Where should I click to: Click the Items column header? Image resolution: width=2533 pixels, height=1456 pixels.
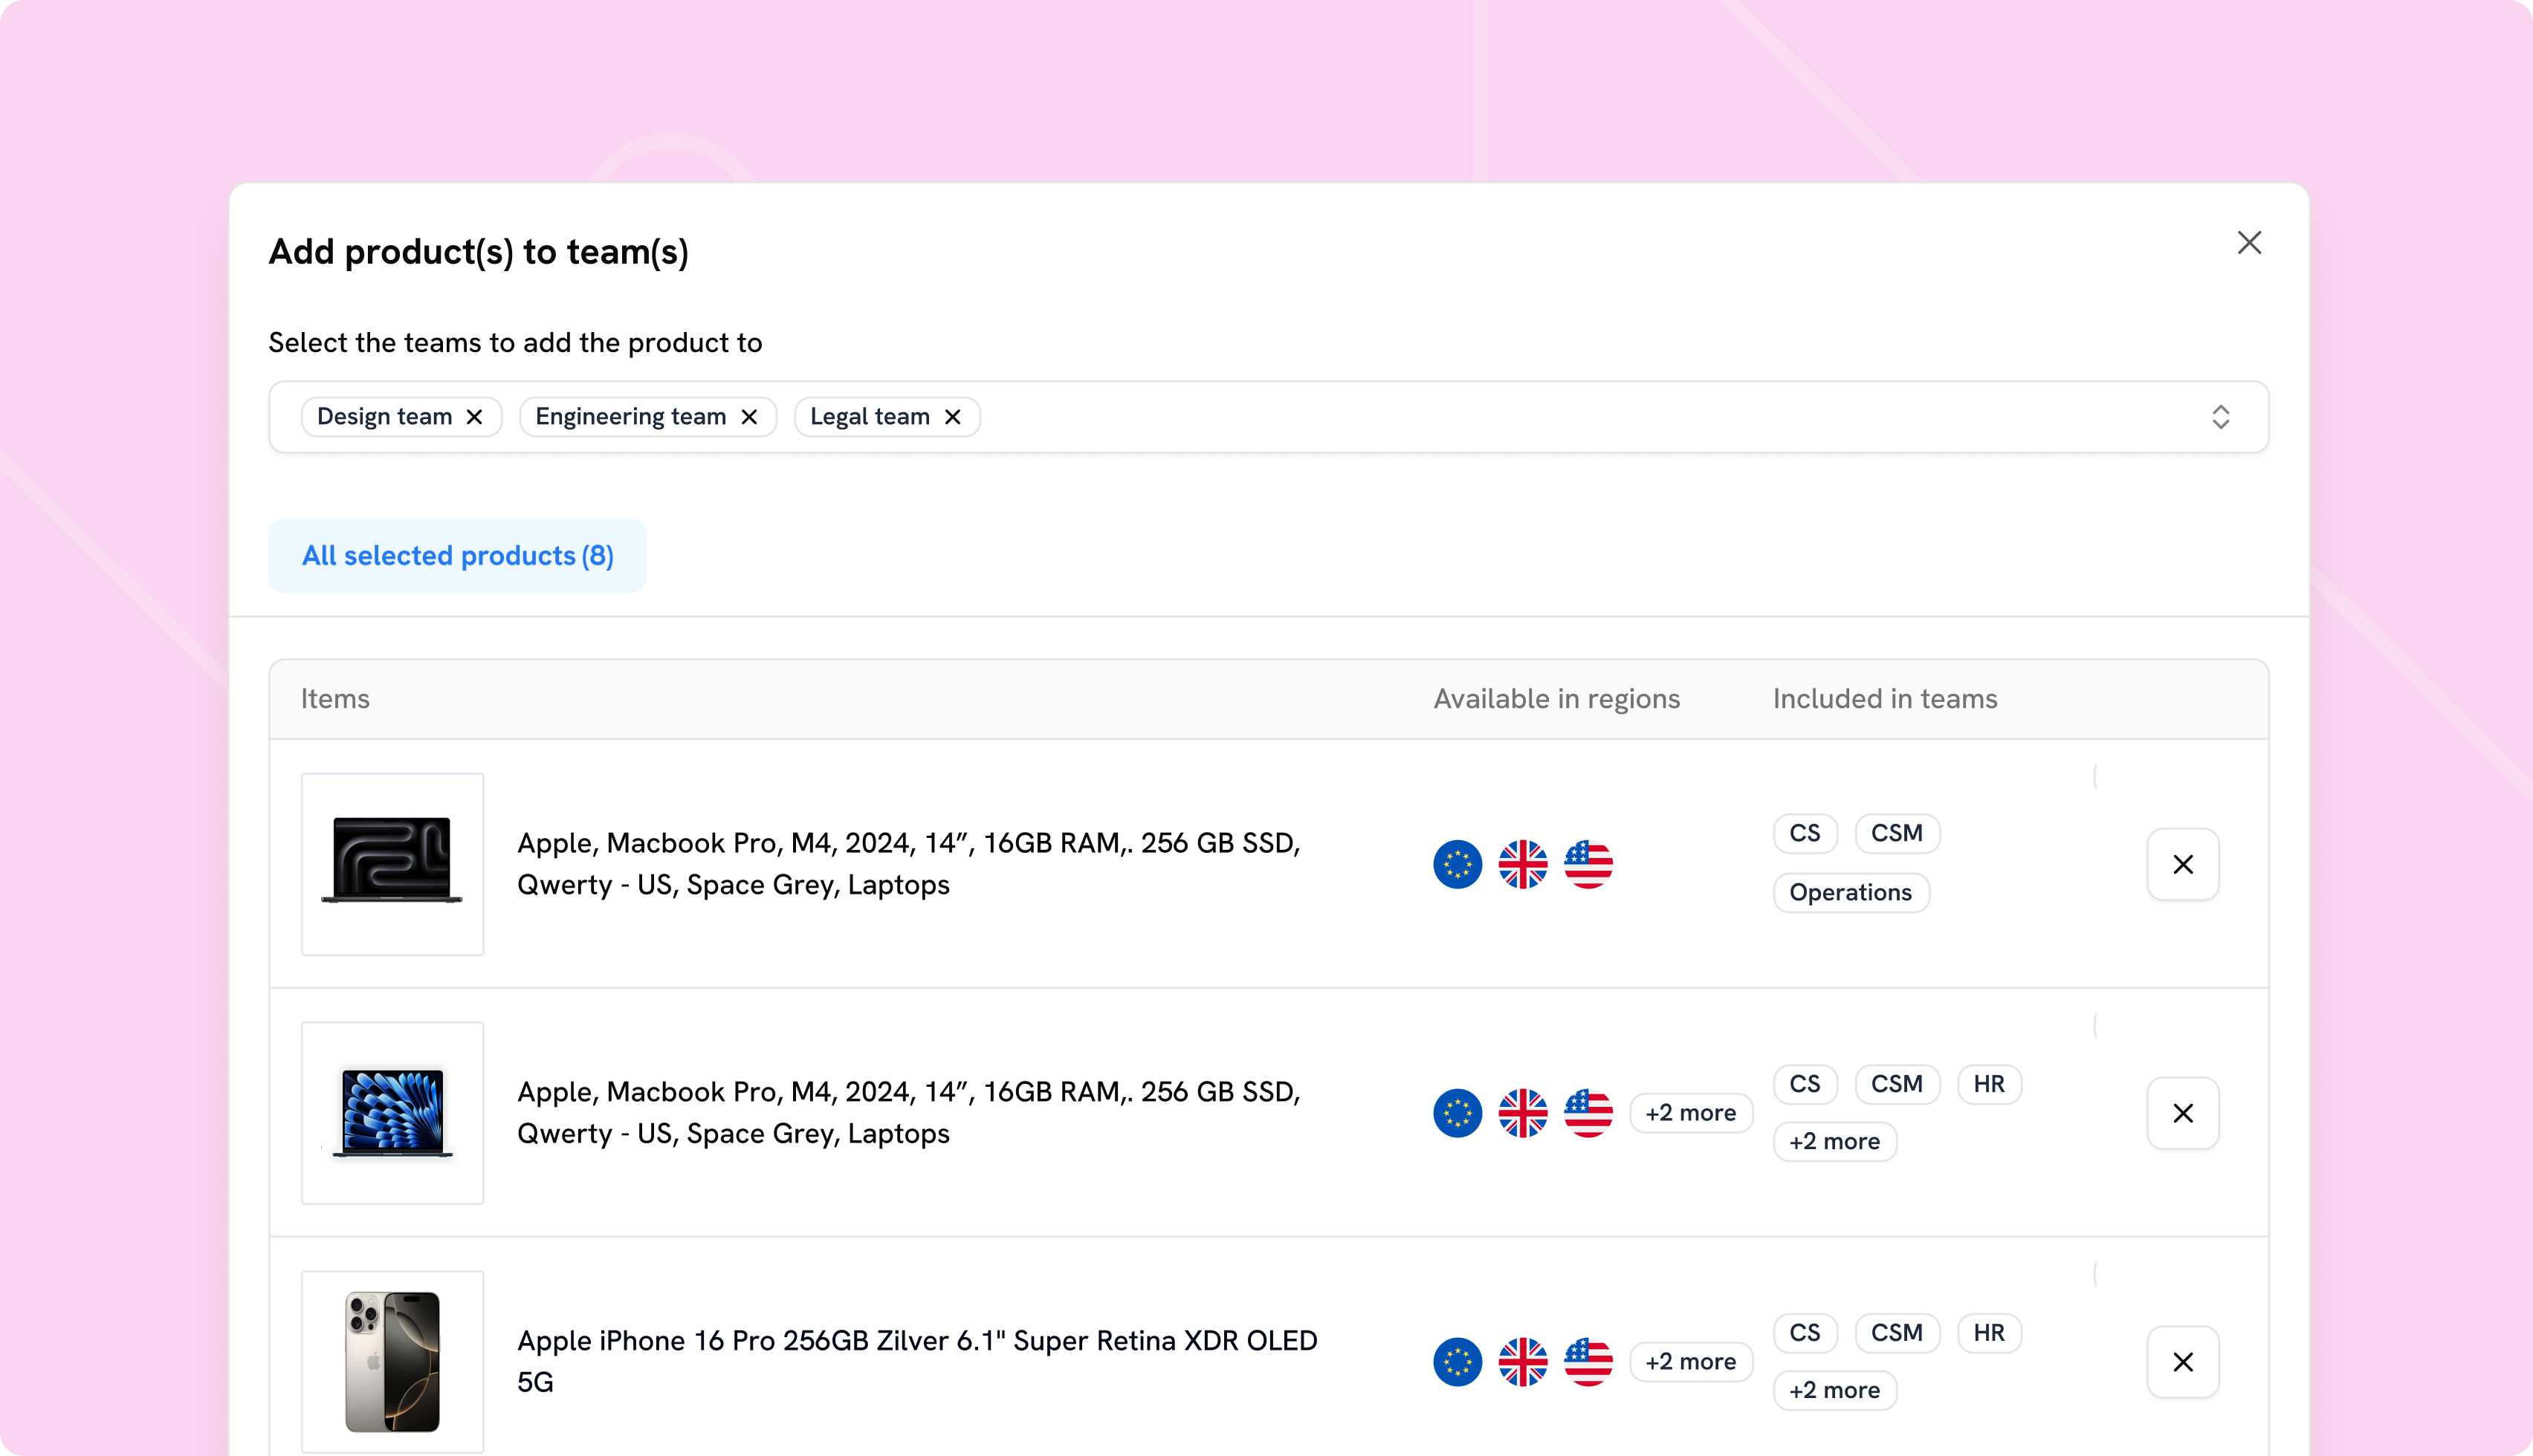click(335, 699)
